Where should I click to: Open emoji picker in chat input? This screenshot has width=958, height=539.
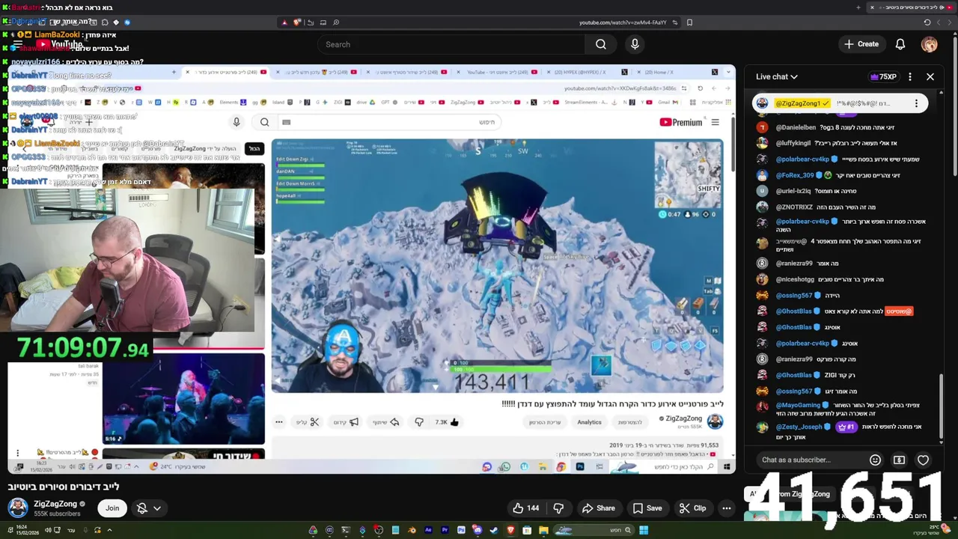875,460
